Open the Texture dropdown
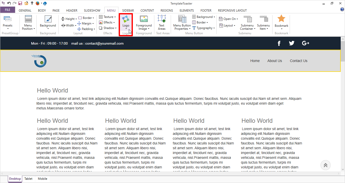345x183 pixels. (x=108, y=17)
